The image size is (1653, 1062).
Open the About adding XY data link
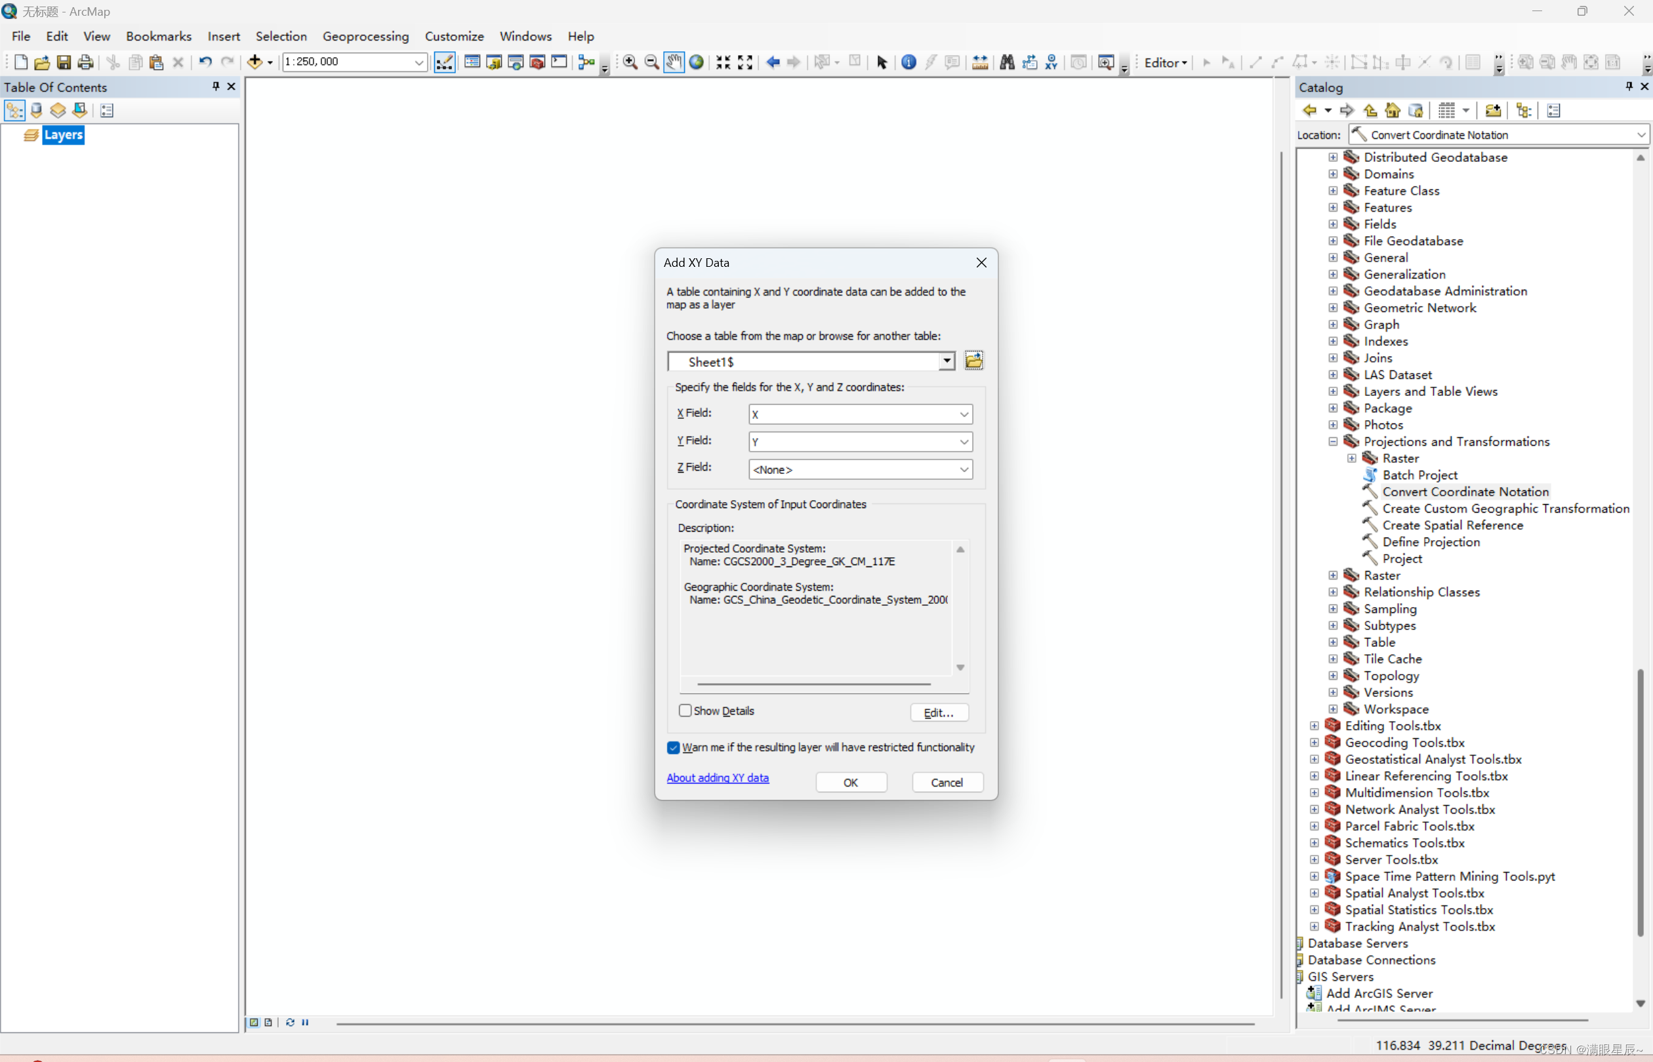tap(717, 778)
